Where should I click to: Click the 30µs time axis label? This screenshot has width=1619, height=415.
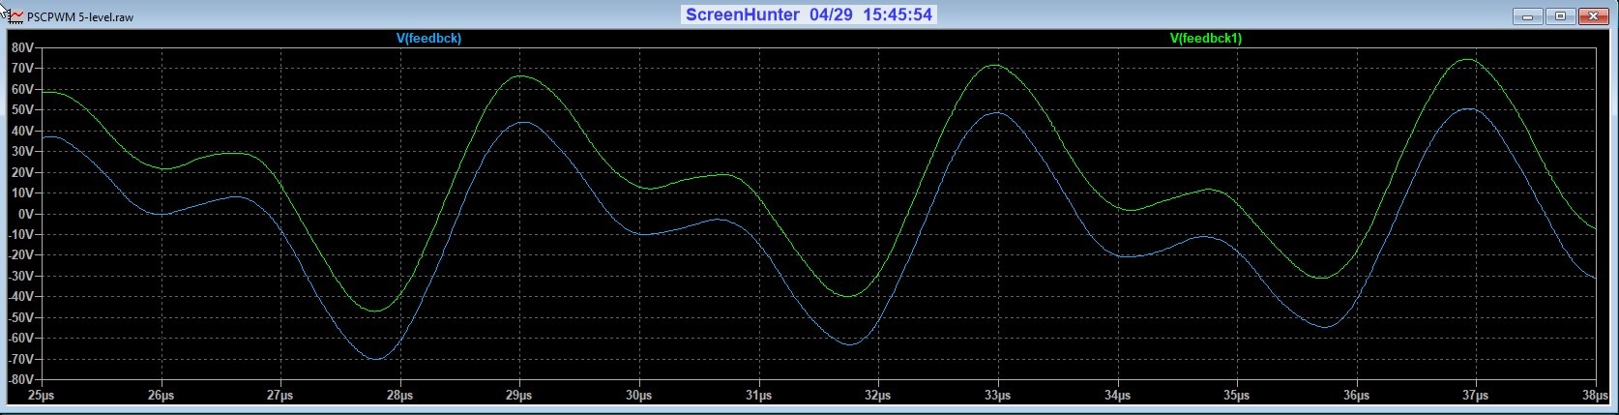click(638, 396)
